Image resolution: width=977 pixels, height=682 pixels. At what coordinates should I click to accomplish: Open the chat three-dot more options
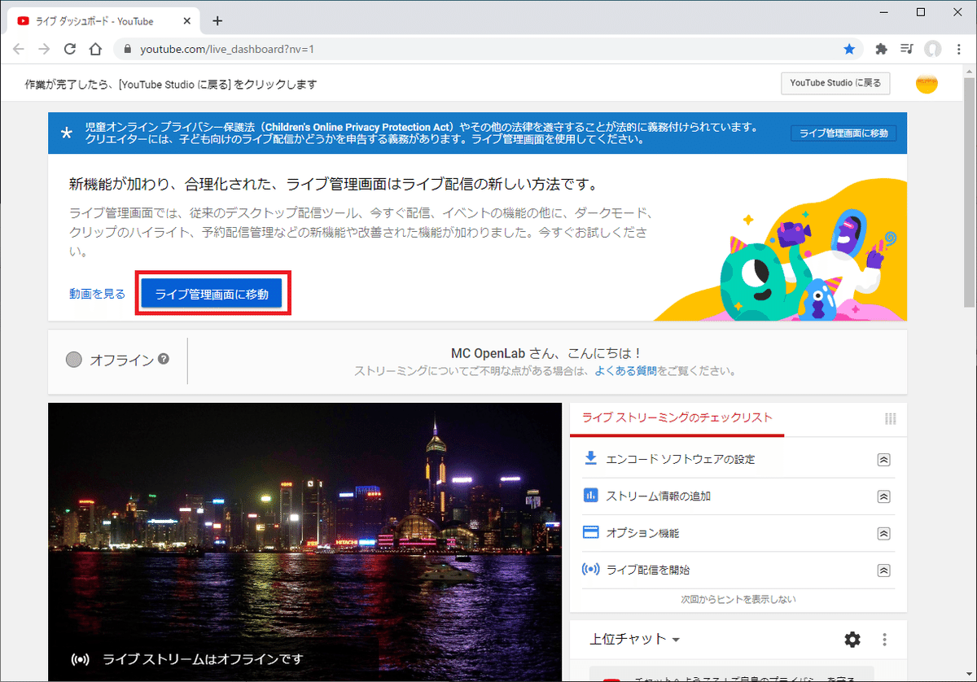pyautogui.click(x=885, y=640)
